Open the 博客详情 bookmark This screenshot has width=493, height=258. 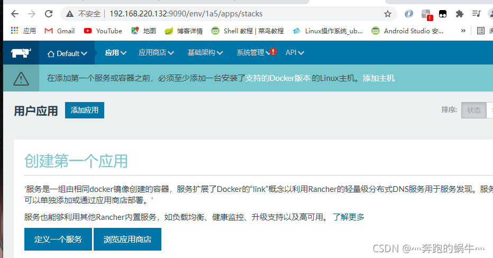coord(184,31)
